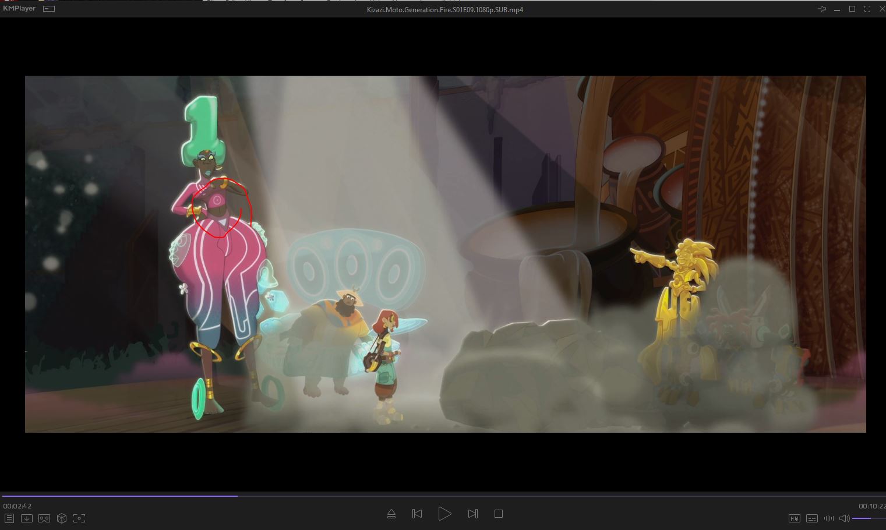Toggle HW hardware acceleration

point(794,518)
